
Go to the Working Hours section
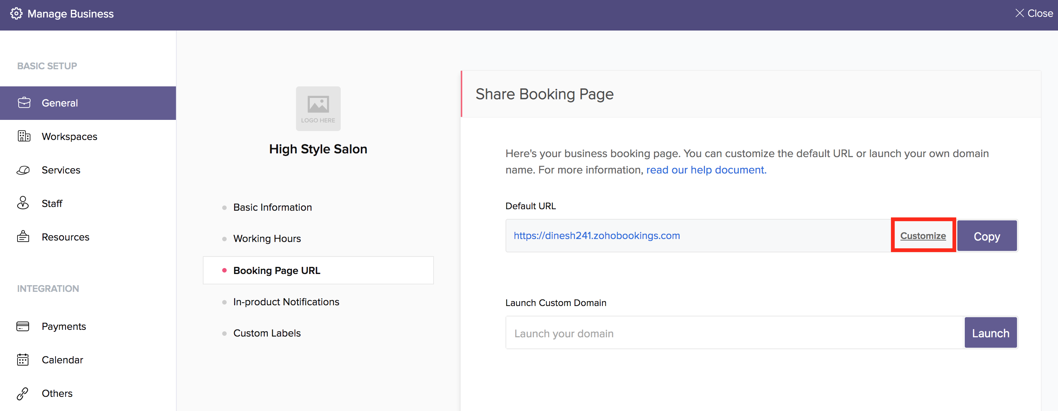coord(267,239)
